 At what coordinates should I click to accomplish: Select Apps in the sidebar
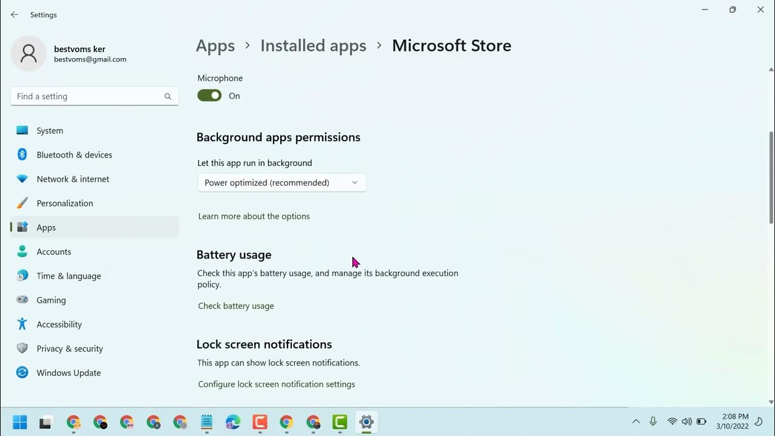point(94,228)
